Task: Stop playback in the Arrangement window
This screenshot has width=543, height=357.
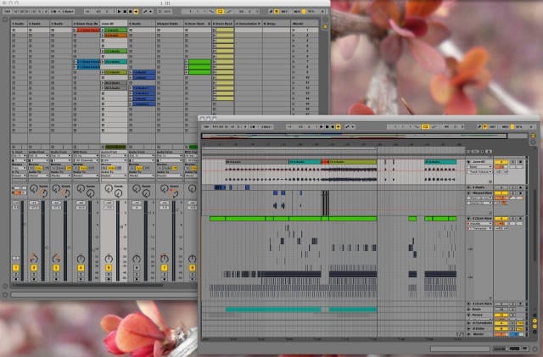Action: click(x=327, y=127)
